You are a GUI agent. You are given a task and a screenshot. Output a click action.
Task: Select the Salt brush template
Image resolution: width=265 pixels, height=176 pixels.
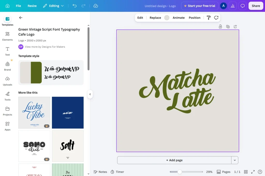tap(68, 146)
